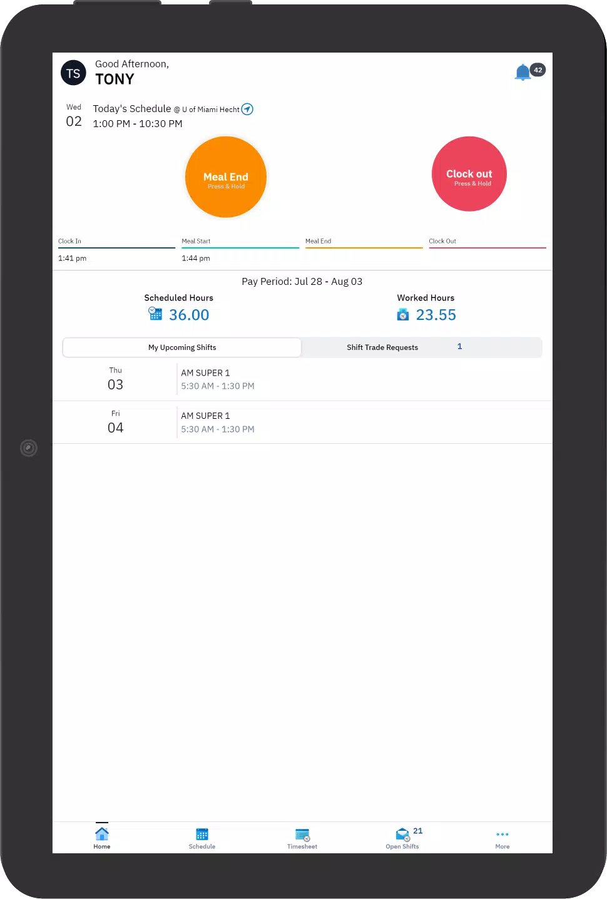
Task: Click the Clock In time 1:41 pm
Action: pos(73,258)
